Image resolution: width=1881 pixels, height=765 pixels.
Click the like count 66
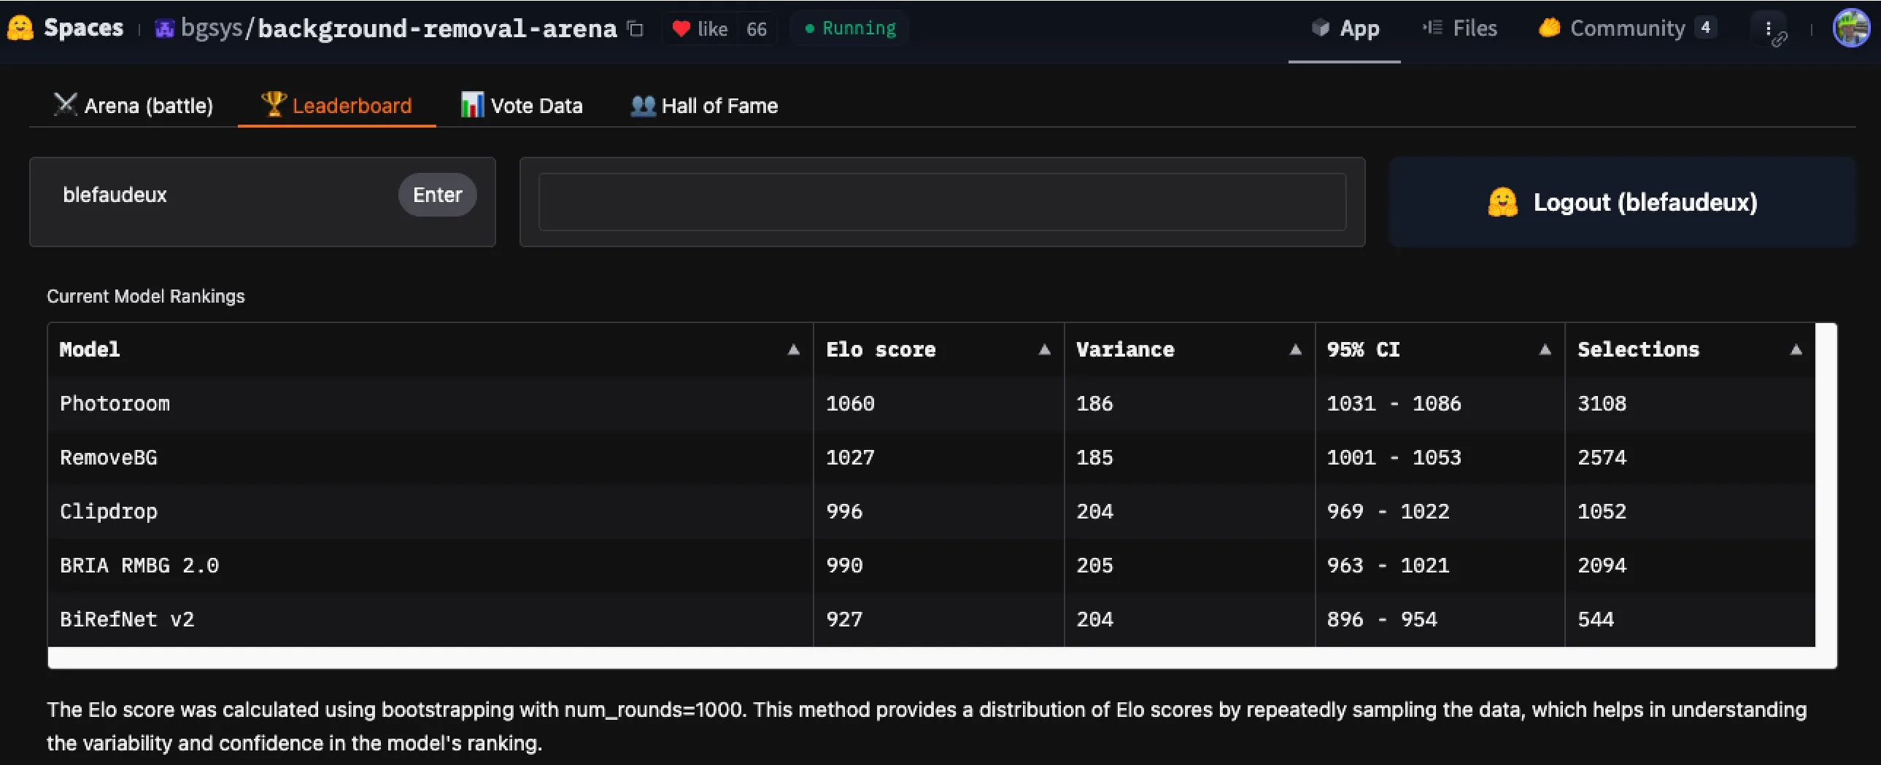pos(757,28)
